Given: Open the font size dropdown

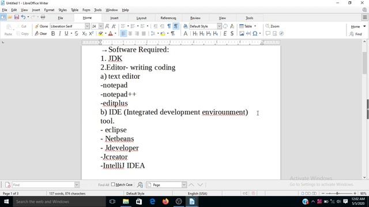Looking at the screenshot, I should 101,26.
